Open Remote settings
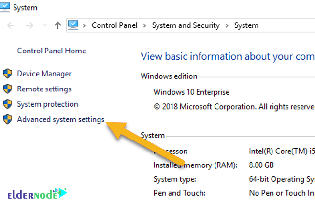315x203 pixels. (x=44, y=89)
